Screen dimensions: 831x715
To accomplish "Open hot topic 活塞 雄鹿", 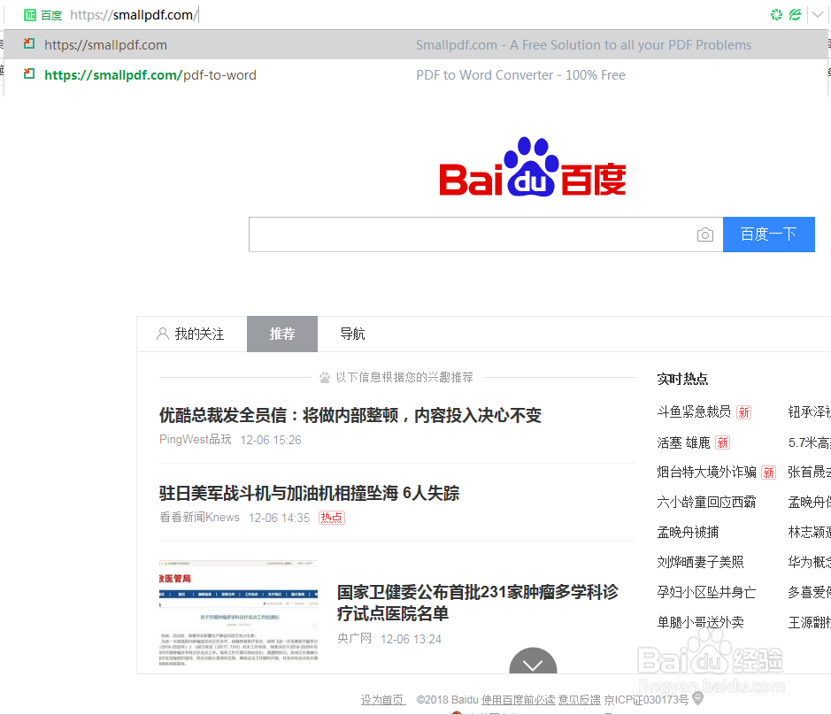I will 683,442.
